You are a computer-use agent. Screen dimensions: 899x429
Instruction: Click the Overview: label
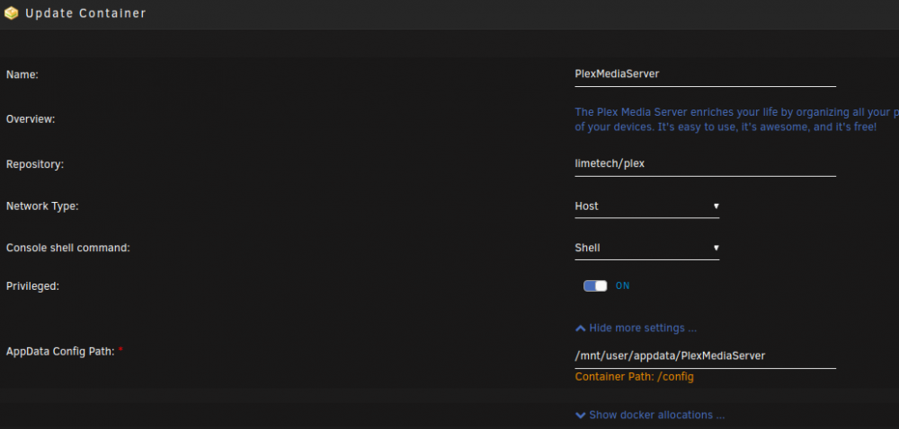point(31,119)
